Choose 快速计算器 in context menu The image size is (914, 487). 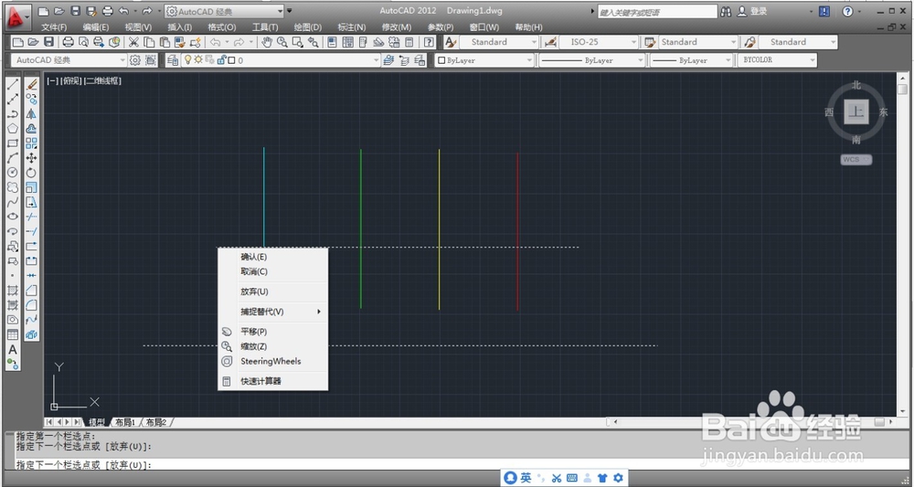272,381
